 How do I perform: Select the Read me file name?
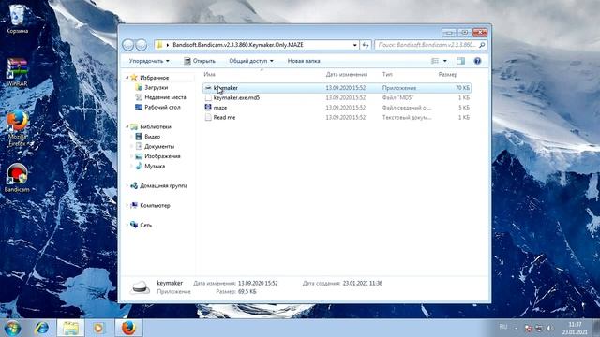click(224, 117)
